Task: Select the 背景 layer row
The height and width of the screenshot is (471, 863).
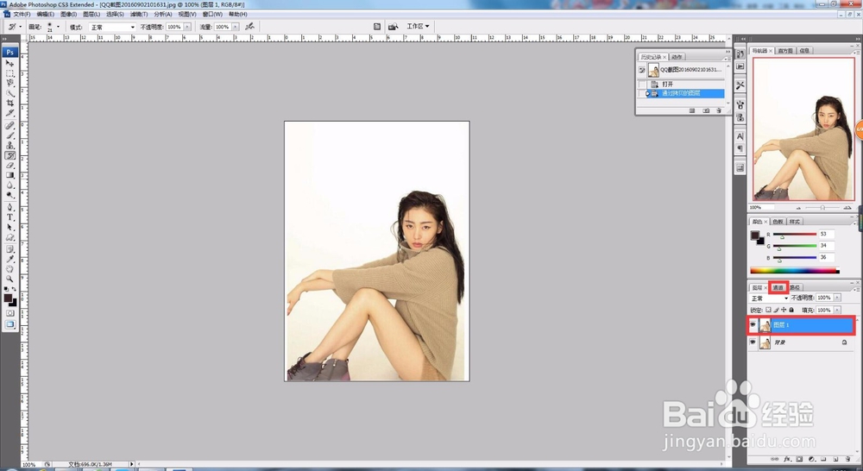Action: 800,342
